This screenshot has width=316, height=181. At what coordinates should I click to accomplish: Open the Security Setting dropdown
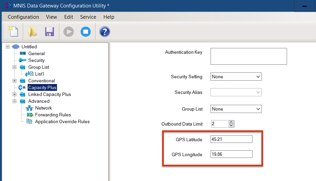(236, 77)
